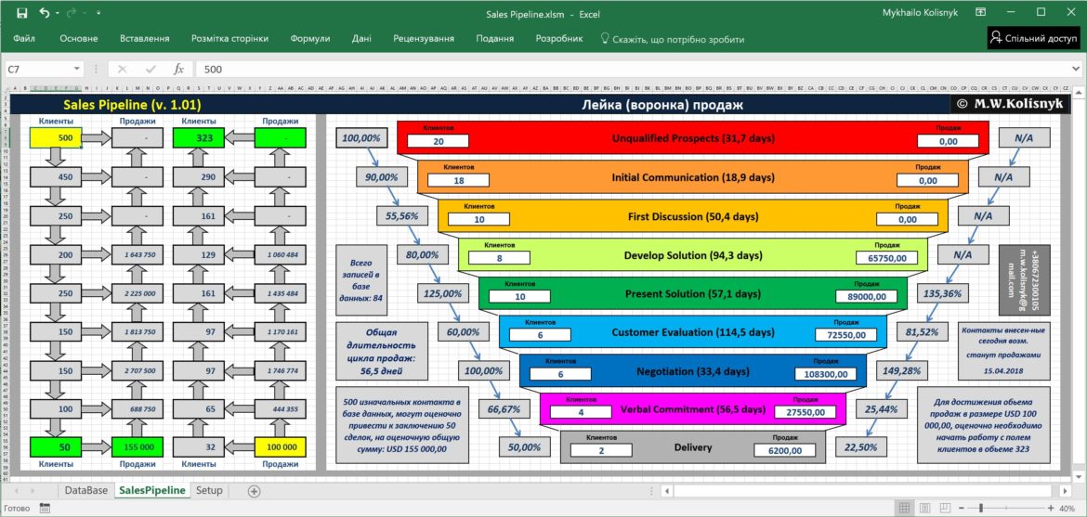Click the 149,28% percentage box
Image resolution: width=1087 pixels, height=517 pixels.
click(x=901, y=370)
